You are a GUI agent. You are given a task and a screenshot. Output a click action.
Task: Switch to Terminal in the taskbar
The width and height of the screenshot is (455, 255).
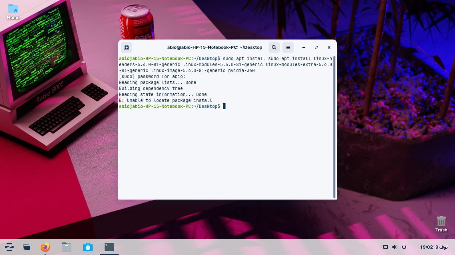(x=109, y=247)
